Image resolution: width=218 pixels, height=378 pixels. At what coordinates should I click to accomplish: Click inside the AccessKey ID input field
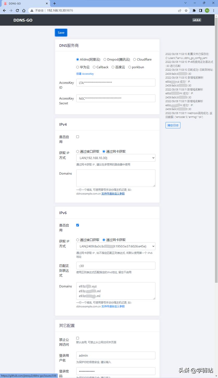tap(115, 82)
